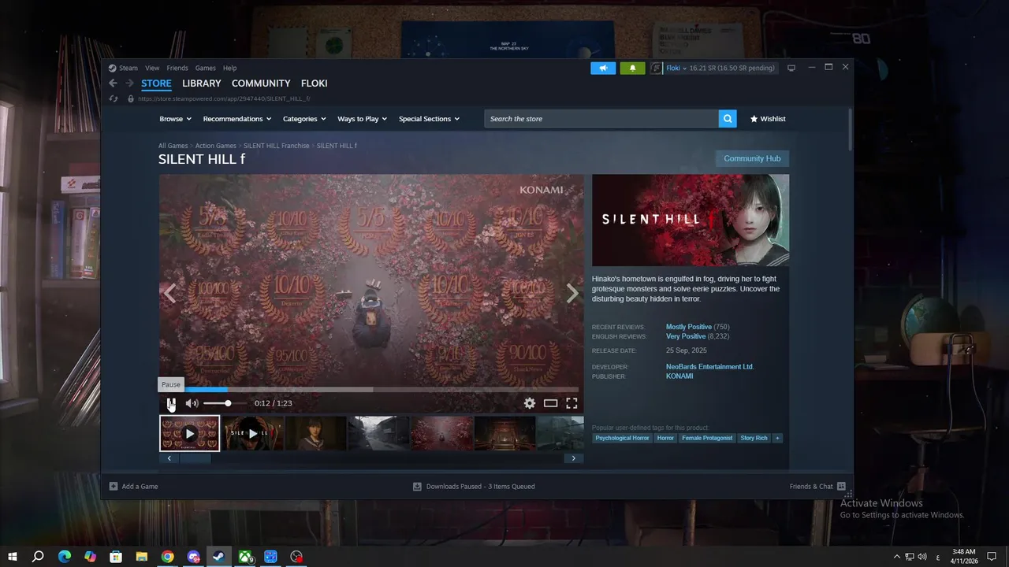Switch the trailer to fullscreen

click(x=572, y=403)
